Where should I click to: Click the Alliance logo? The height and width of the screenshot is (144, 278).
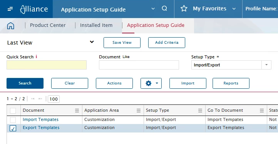point(34,9)
